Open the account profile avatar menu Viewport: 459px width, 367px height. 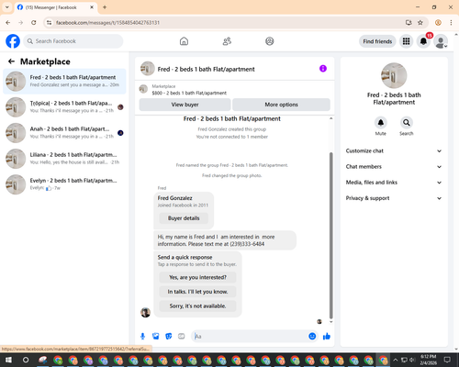coord(441,41)
